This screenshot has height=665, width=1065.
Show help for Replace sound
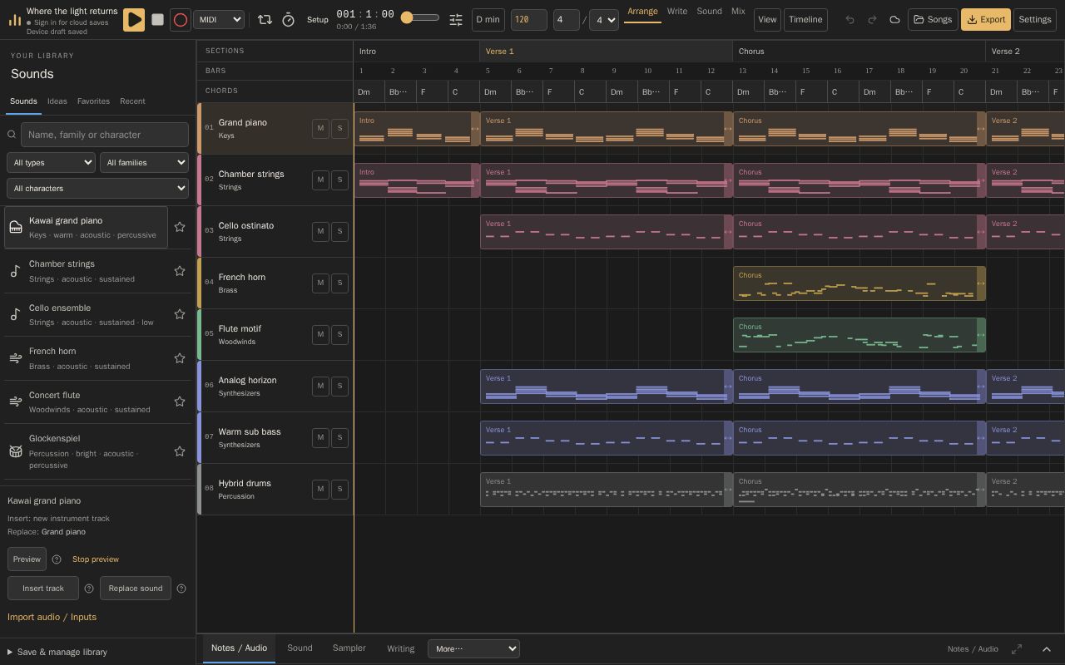coord(181,589)
